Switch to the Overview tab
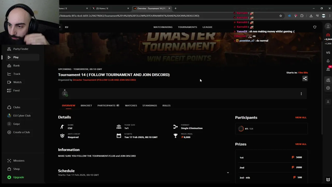 [68, 105]
